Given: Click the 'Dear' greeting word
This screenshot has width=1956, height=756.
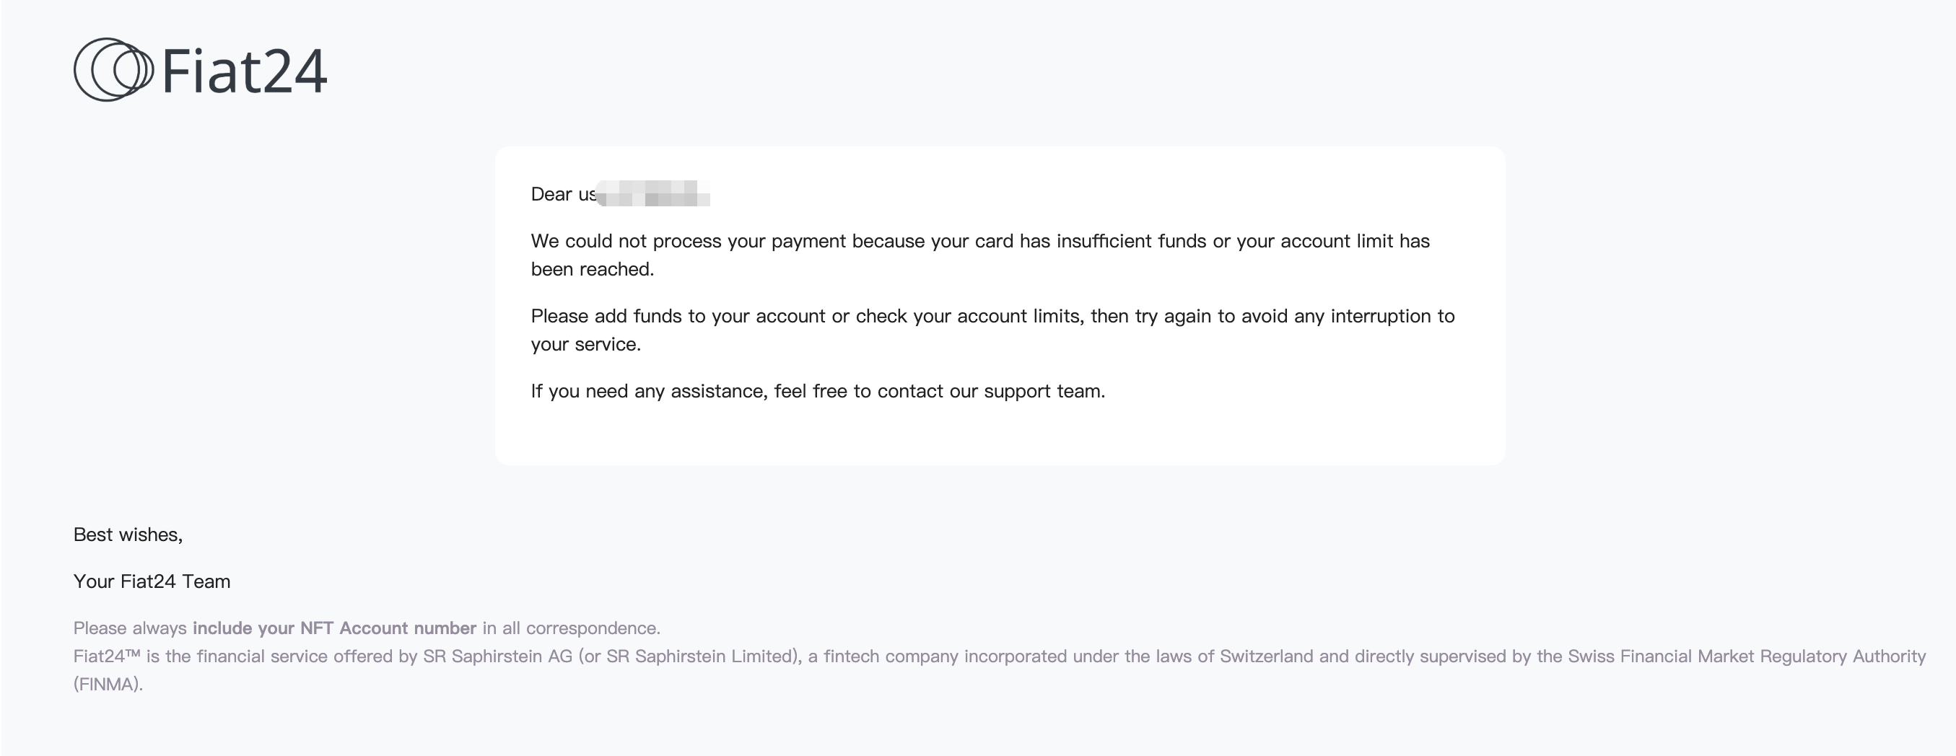Looking at the screenshot, I should click(x=551, y=194).
